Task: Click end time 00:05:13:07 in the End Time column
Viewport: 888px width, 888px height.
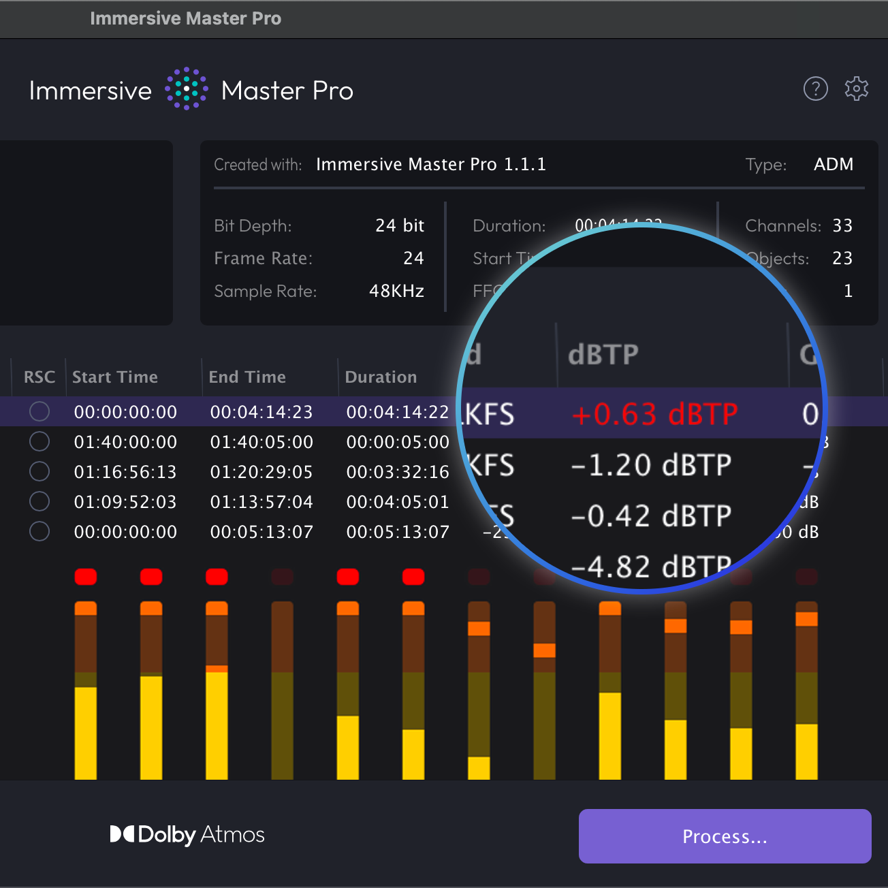Action: 261,532
